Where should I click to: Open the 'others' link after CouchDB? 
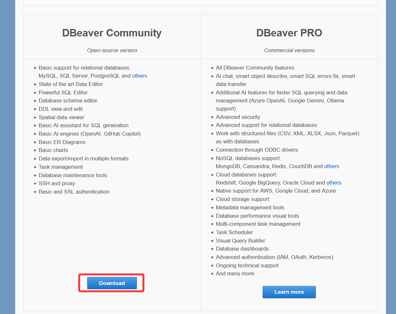click(332, 166)
